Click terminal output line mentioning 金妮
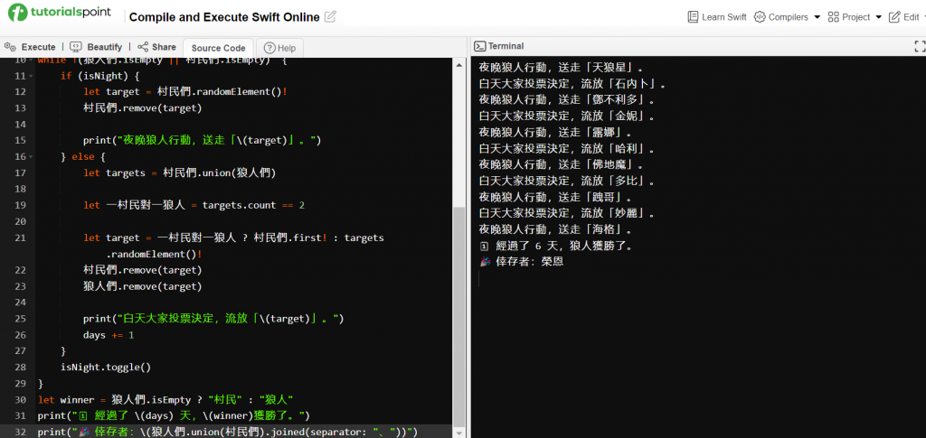926x438 pixels. pyautogui.click(x=567, y=116)
